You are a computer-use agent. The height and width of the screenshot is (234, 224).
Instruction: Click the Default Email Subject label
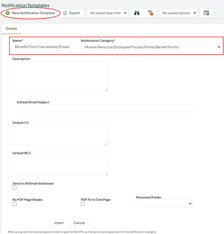33,102
